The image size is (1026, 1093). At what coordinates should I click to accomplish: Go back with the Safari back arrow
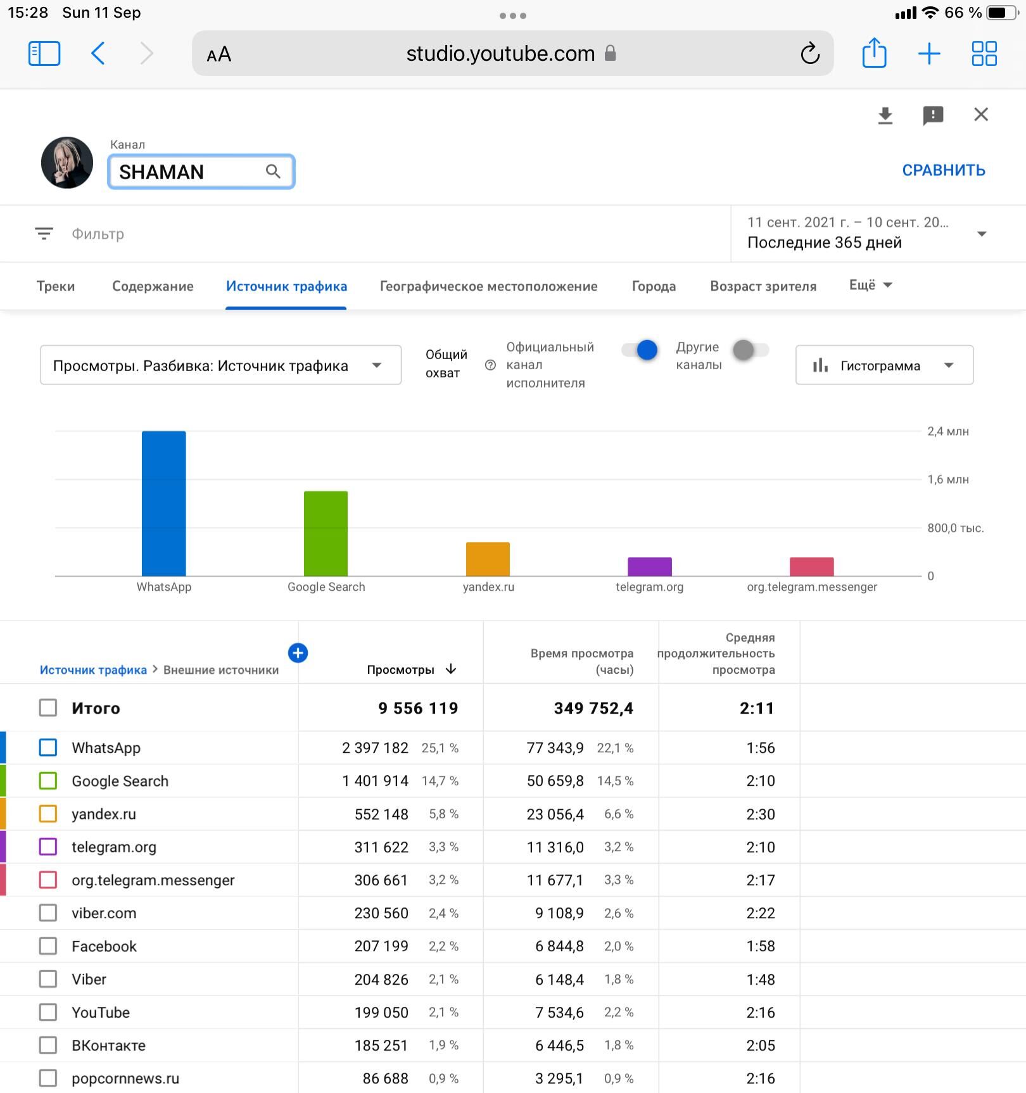click(x=98, y=54)
